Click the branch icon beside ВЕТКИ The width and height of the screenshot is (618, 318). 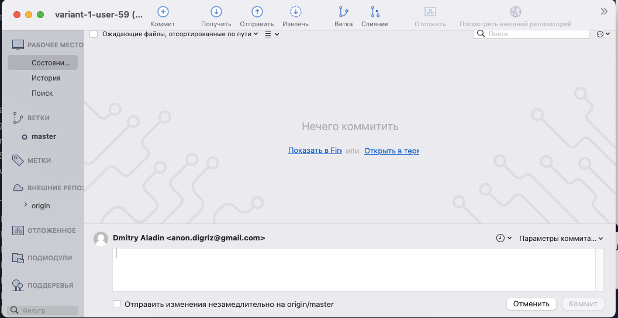18,118
